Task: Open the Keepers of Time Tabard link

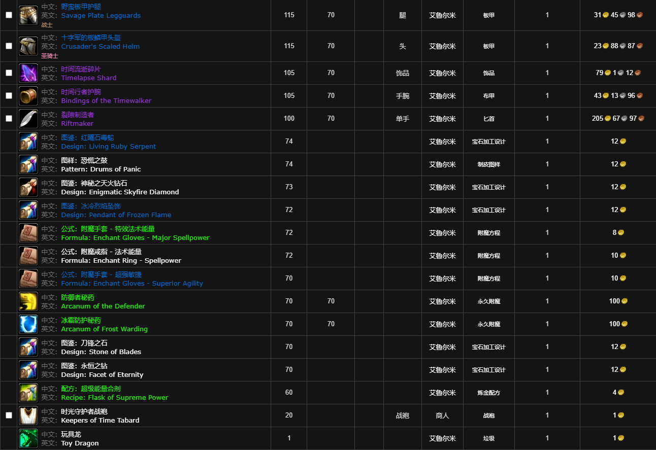Action: click(100, 421)
